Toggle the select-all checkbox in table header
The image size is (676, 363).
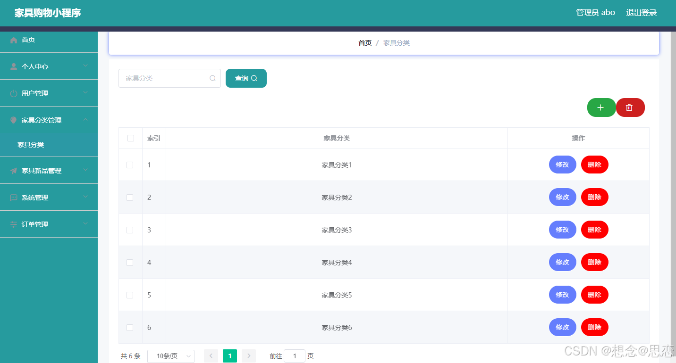tap(131, 138)
